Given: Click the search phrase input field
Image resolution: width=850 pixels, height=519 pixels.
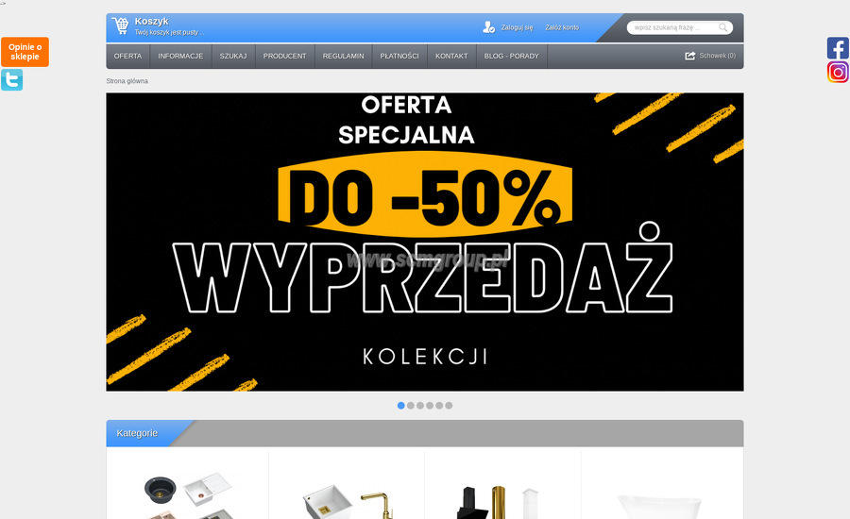Looking at the screenshot, I should point(675,27).
